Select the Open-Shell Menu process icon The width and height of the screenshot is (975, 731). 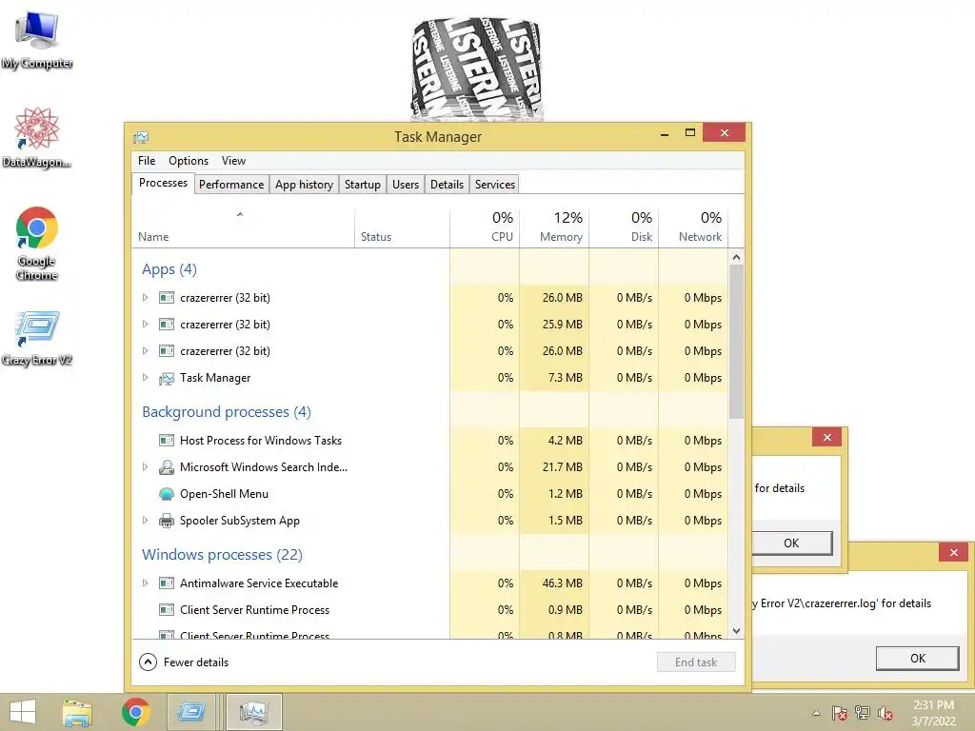(x=166, y=494)
